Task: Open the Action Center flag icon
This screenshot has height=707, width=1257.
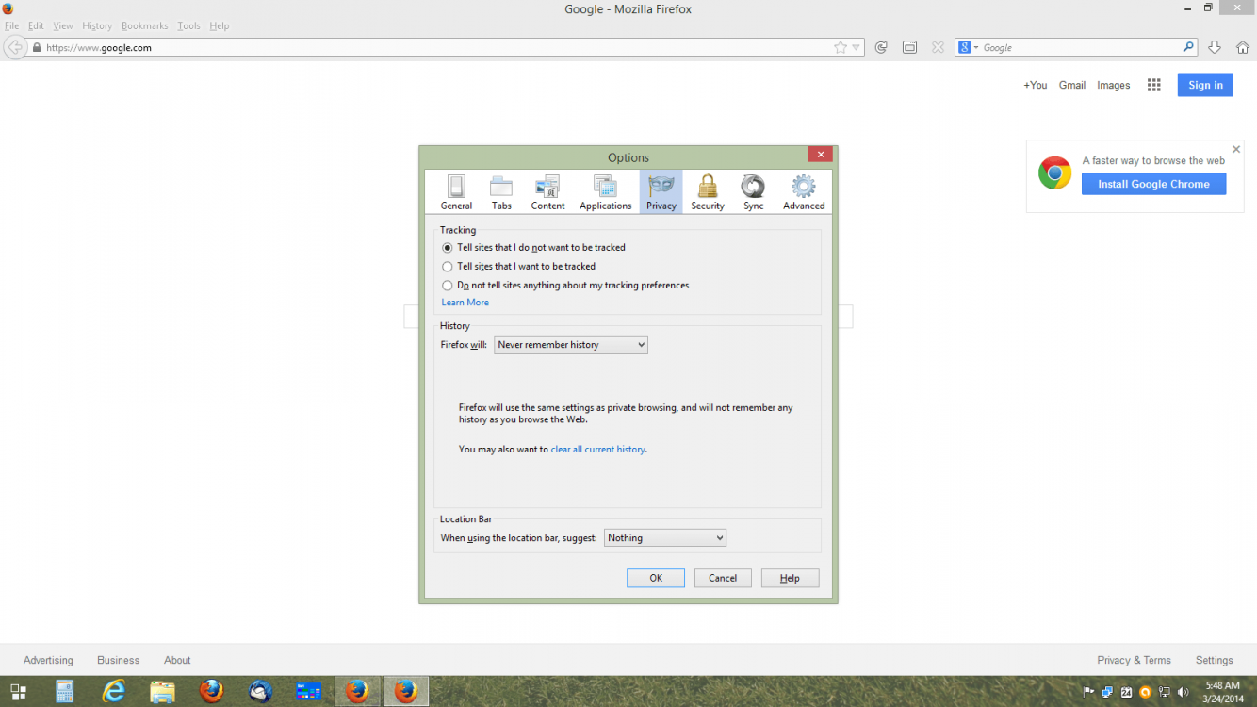Action: (1089, 692)
